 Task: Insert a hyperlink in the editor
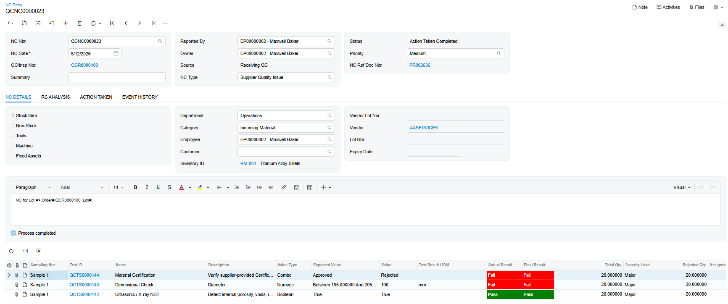(x=284, y=187)
